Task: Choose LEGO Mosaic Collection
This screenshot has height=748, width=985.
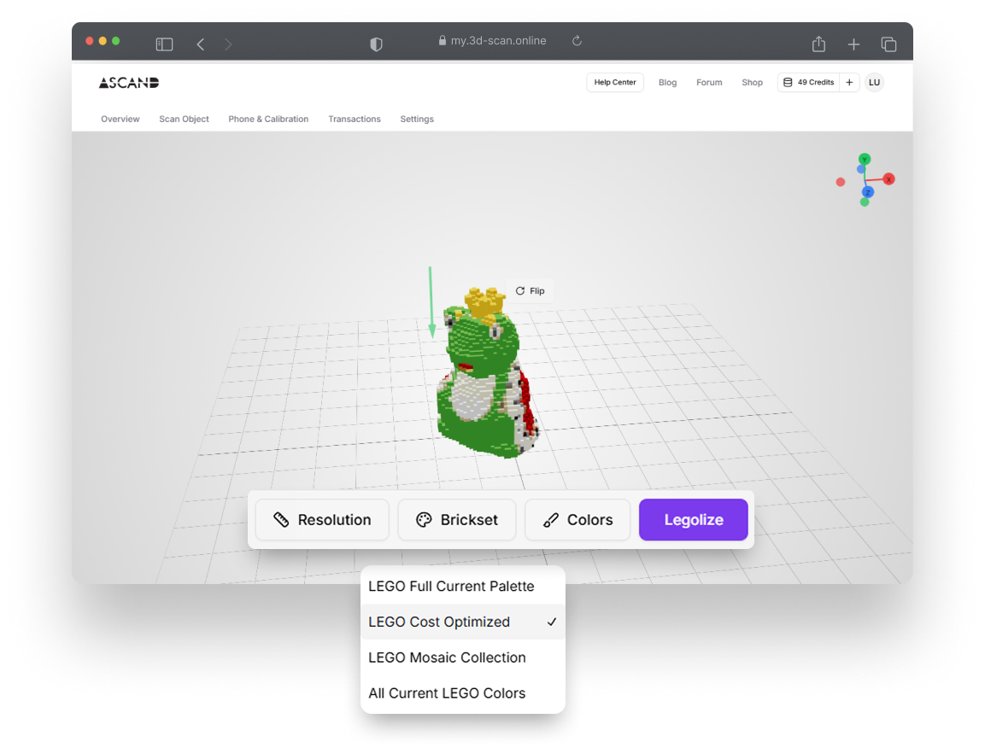Action: point(463,657)
